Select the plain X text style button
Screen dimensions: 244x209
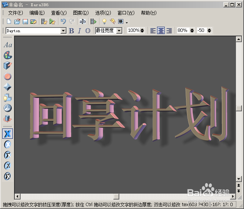(7, 134)
